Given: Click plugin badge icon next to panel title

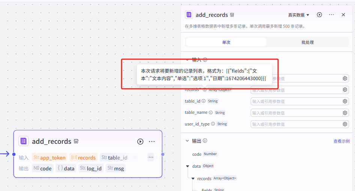Looking at the screenshot, I should 232,15.
